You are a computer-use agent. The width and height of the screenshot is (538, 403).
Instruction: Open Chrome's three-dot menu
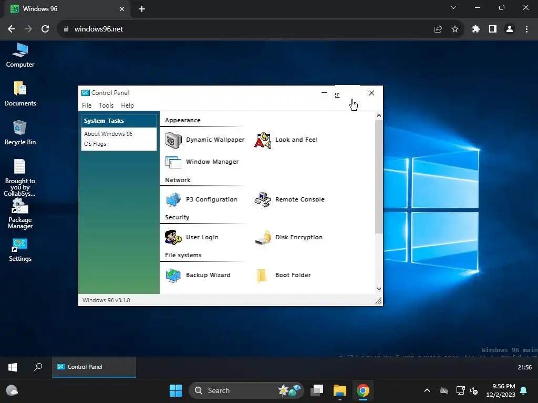pos(526,29)
